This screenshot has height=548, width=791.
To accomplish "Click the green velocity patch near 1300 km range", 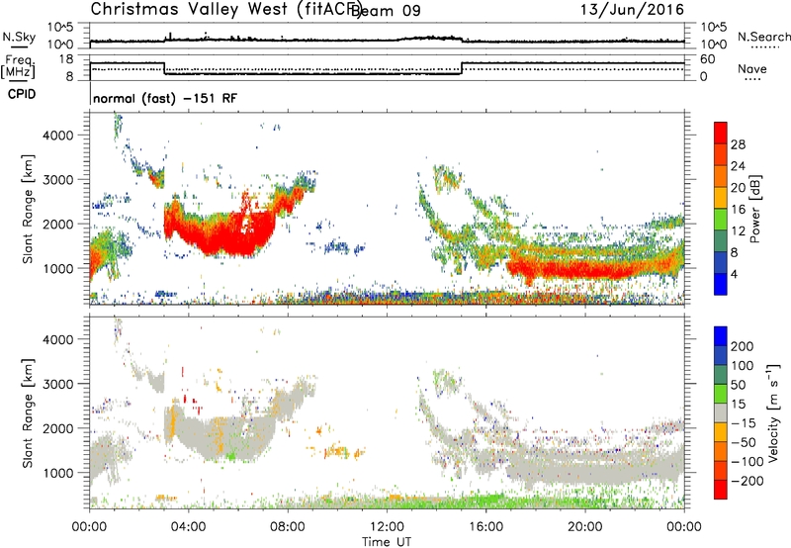I will pyautogui.click(x=230, y=456).
